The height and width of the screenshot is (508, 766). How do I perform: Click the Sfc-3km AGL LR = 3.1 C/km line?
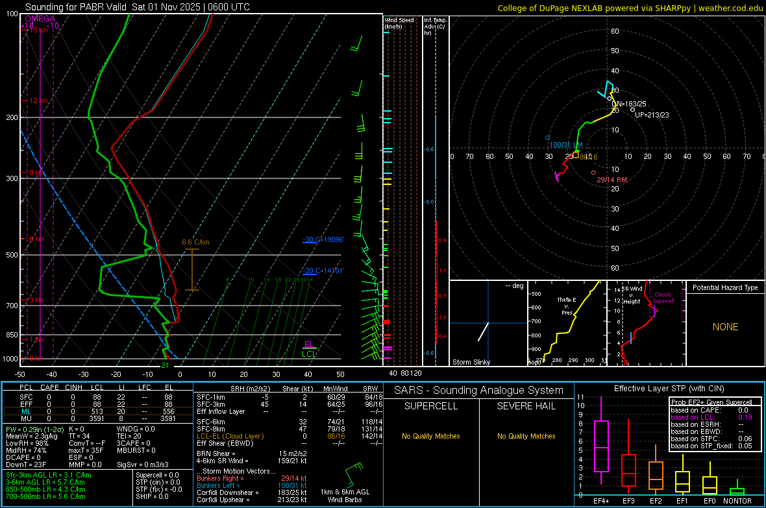[49, 475]
